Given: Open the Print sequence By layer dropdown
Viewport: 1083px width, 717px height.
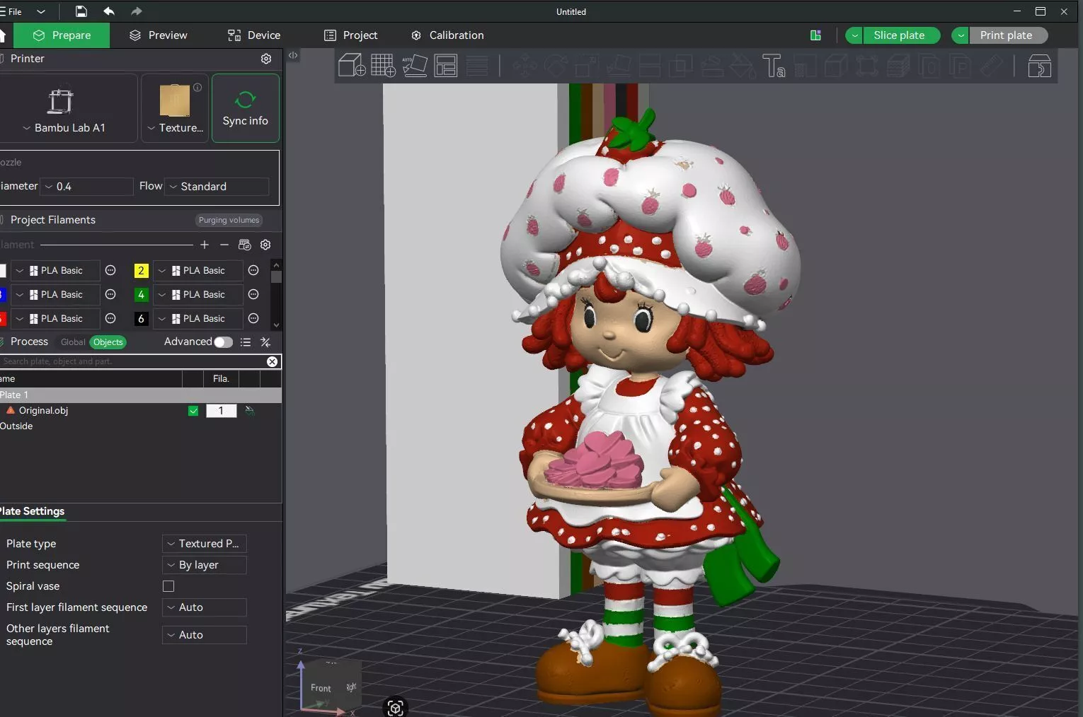Looking at the screenshot, I should click(x=205, y=565).
